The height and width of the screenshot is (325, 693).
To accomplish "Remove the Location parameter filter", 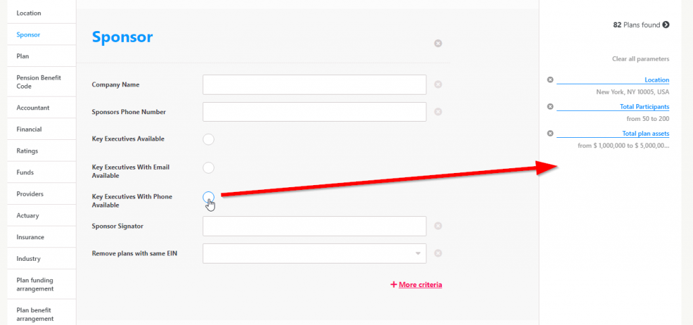I will (x=550, y=80).
